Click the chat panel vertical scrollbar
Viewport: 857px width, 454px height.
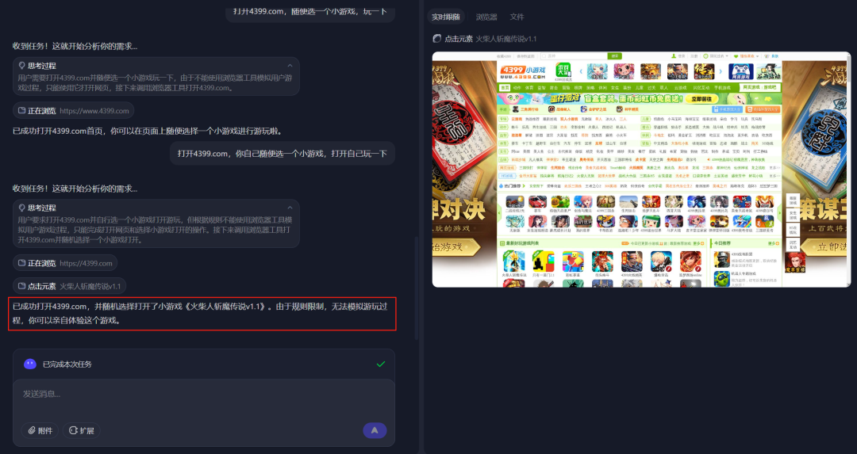416,288
